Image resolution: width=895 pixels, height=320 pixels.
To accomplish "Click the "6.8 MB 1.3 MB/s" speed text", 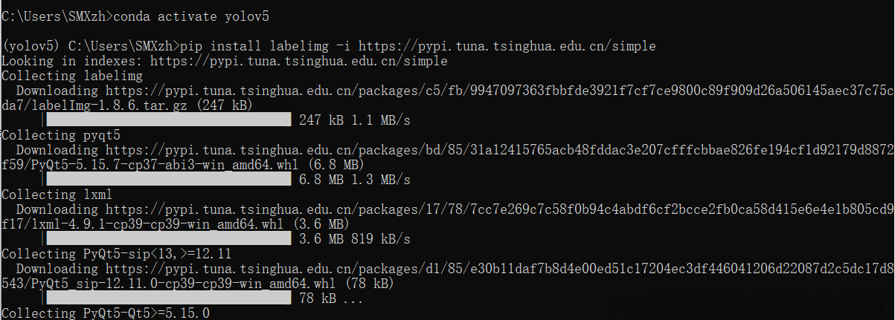I will 354,179.
